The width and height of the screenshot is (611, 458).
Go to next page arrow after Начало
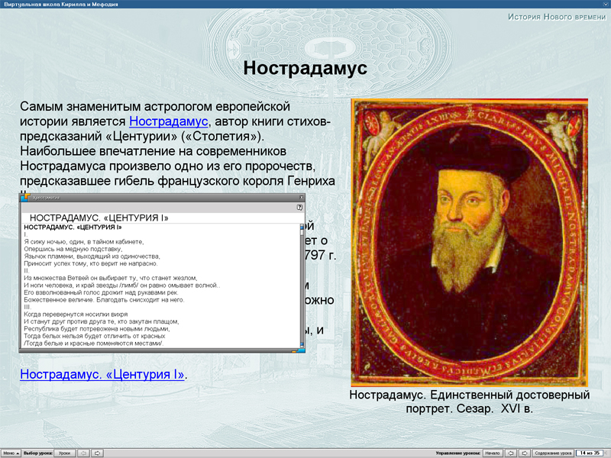pos(525,453)
